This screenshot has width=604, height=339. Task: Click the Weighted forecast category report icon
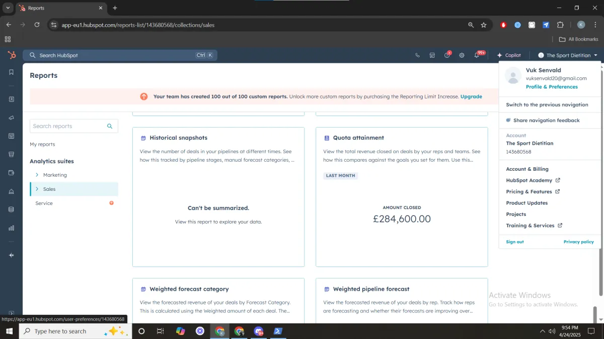tap(143, 289)
